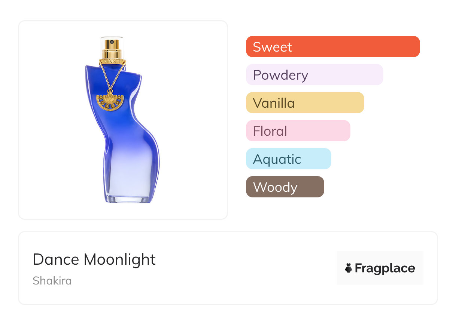Click the transparent overcap above the gold sprayer

(112, 37)
